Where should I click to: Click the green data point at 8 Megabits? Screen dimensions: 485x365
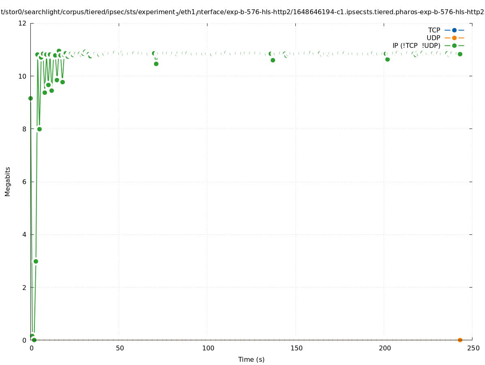[x=39, y=129]
